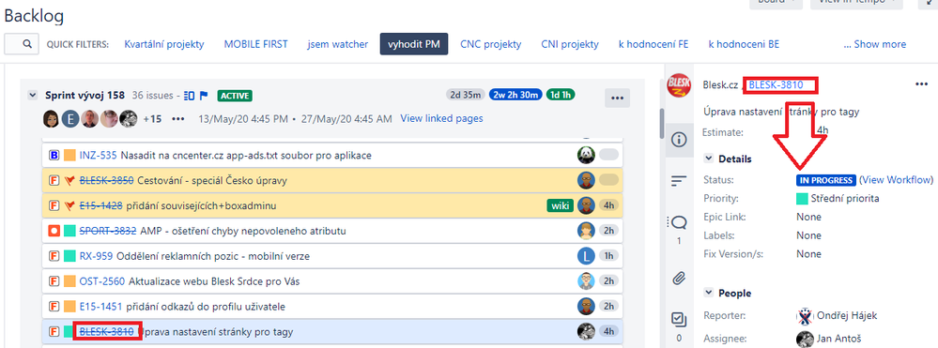Image resolution: width=938 pixels, height=348 pixels.
Task: Open the BLESK-3810 key link in the detail panel
Action: coord(776,85)
